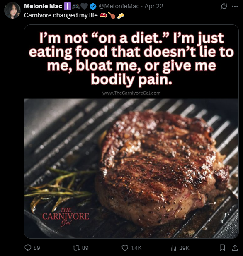View analytics via the bar chart icon
Viewport: 243px width, 256px height.
tap(173, 248)
